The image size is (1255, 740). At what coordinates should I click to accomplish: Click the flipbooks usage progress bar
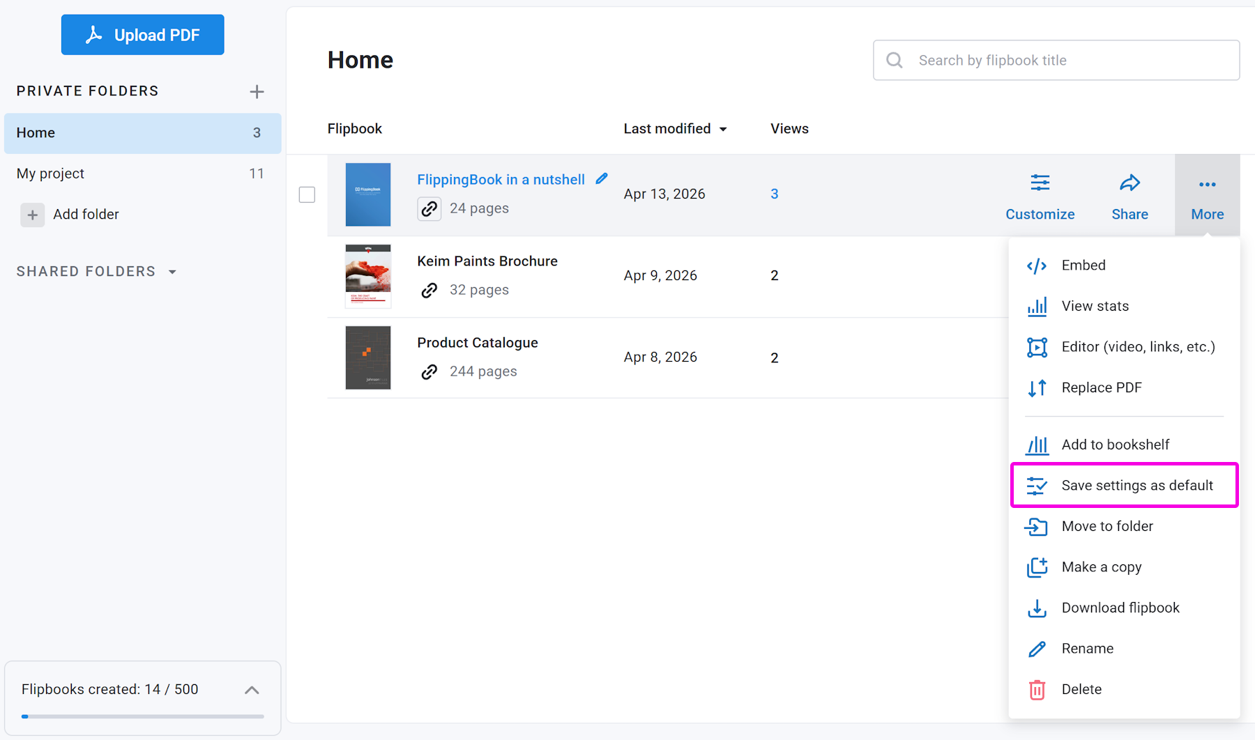(143, 716)
